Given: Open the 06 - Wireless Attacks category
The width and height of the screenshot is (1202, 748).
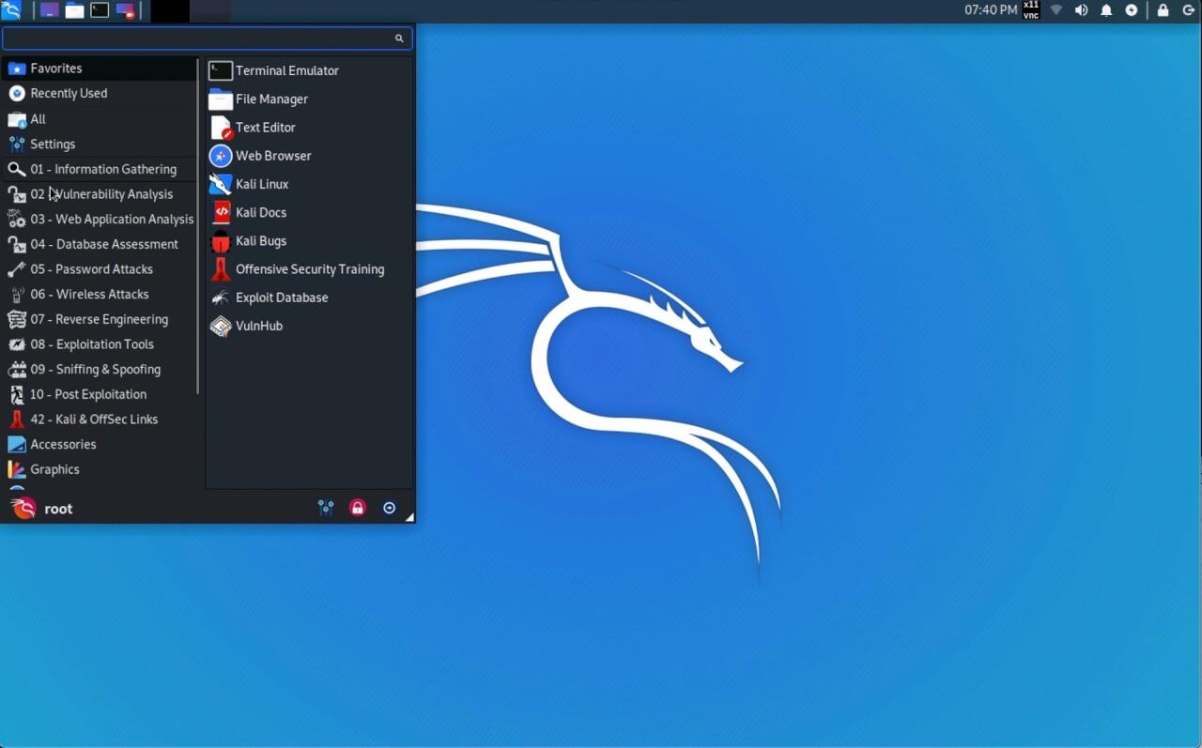Looking at the screenshot, I should tap(89, 294).
